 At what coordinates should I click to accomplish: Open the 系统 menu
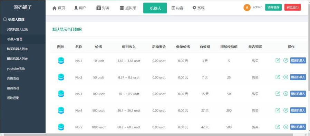click(198, 8)
